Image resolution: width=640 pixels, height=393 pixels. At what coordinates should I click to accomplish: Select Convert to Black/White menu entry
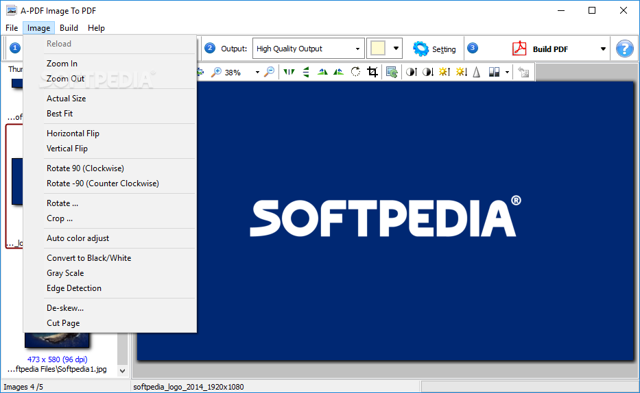pyautogui.click(x=110, y=258)
